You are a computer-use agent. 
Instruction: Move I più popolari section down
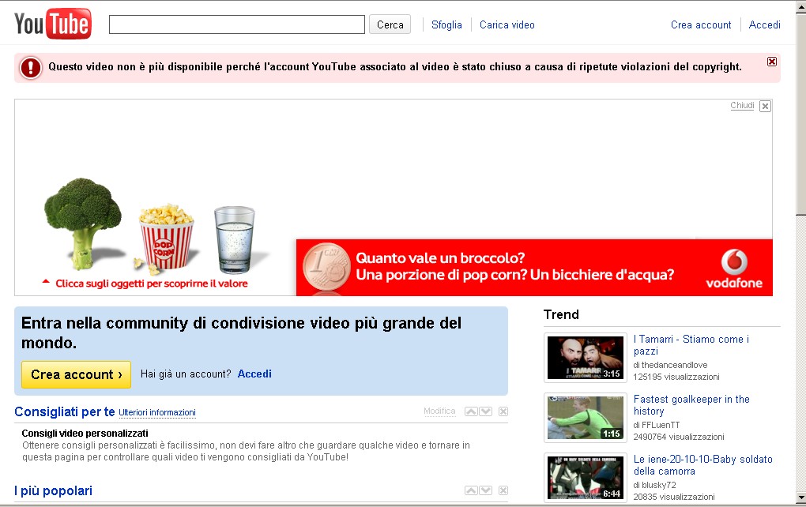pos(486,491)
